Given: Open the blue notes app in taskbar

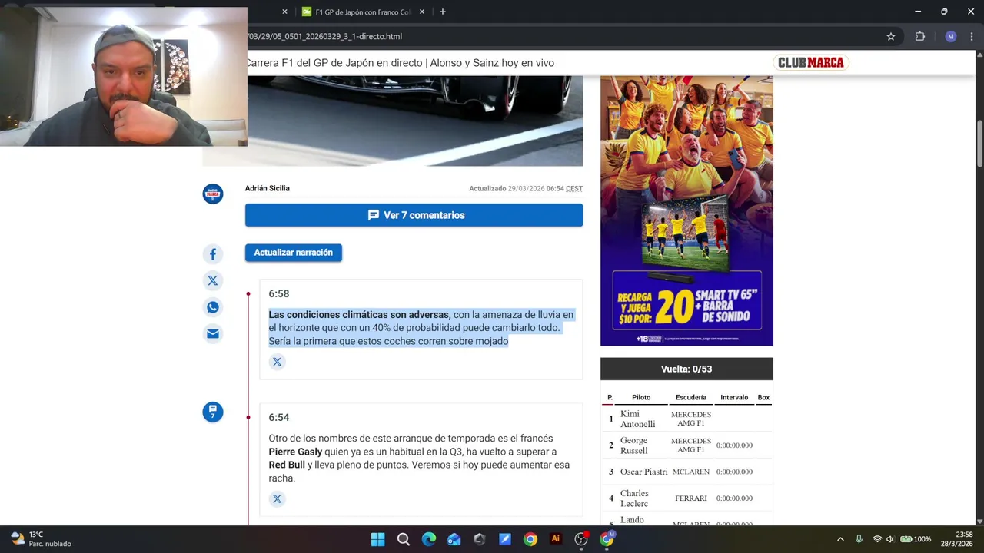Looking at the screenshot, I should pos(505,539).
